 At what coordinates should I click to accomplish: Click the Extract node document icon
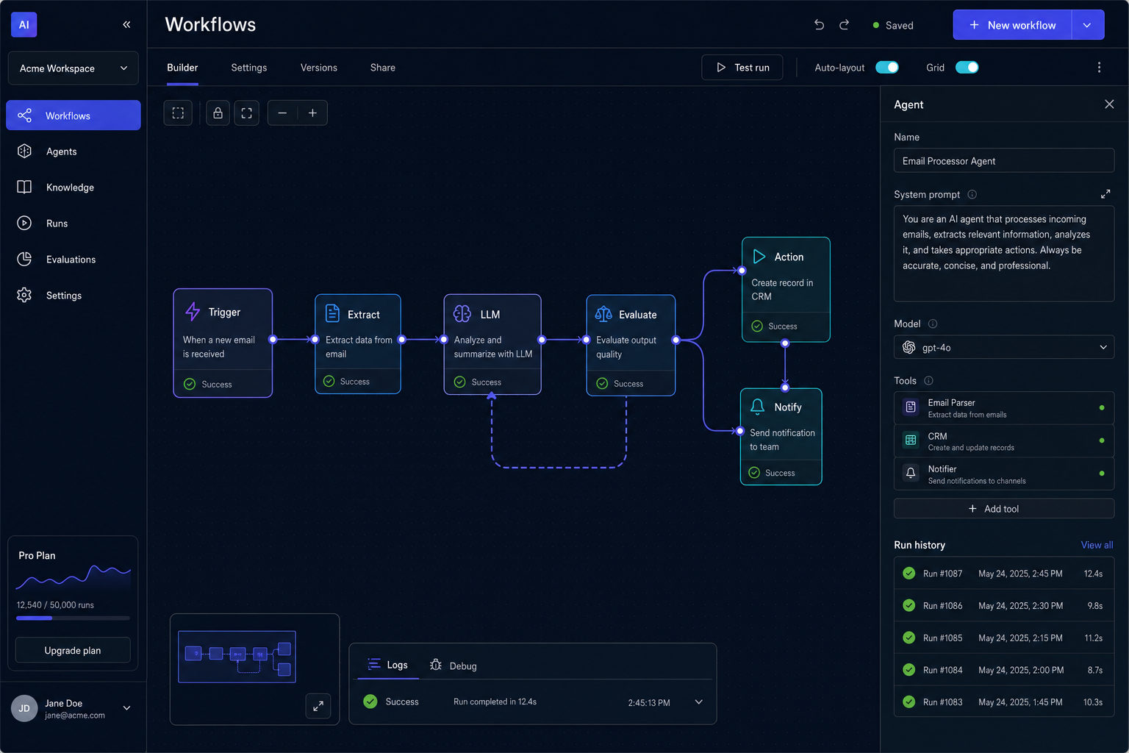pos(332,313)
